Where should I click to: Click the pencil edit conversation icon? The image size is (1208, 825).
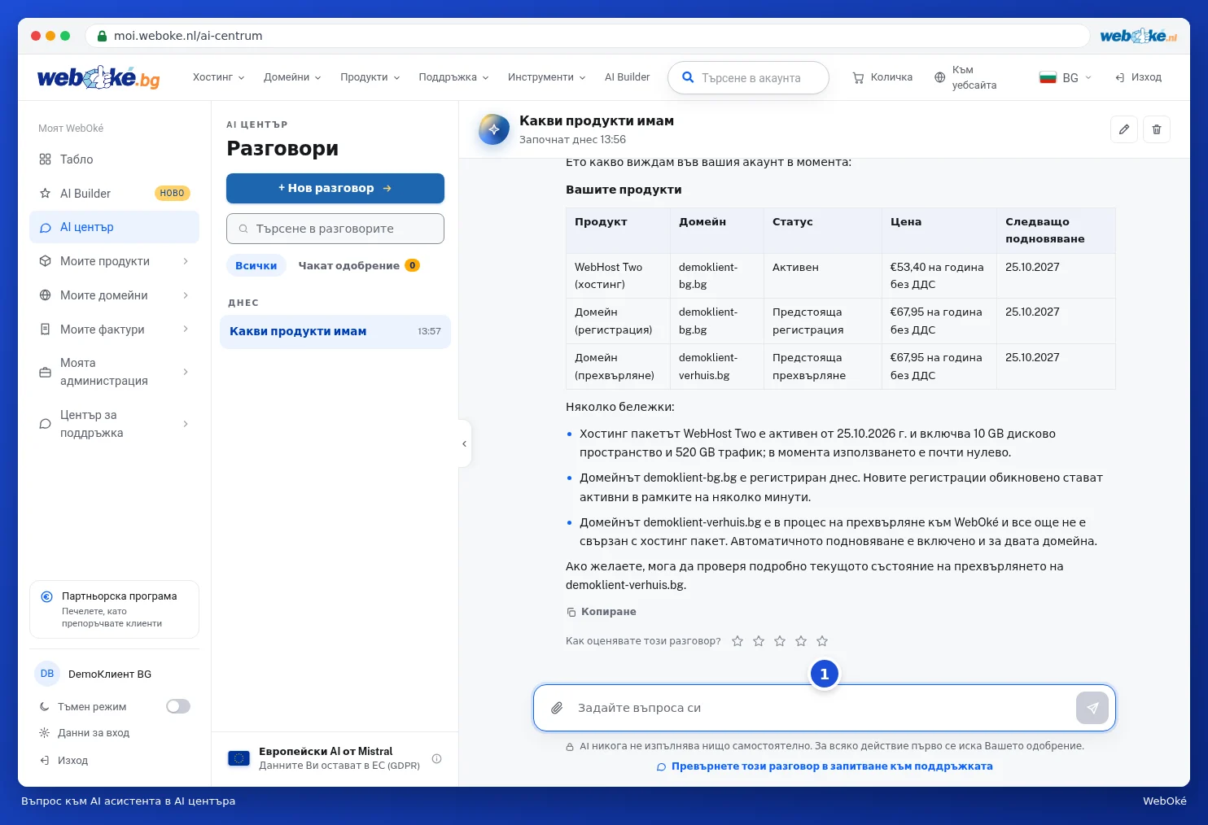(x=1123, y=129)
